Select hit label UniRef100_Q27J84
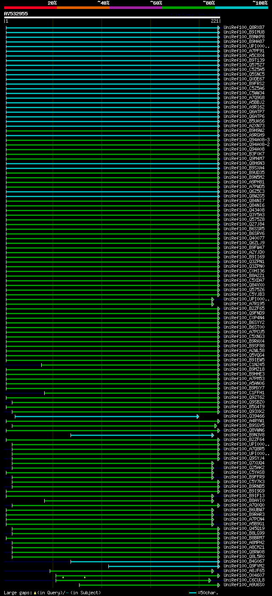This screenshot has height=596, width=272. (x=244, y=224)
